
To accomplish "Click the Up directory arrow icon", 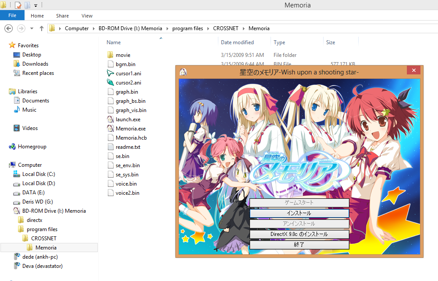I will coord(42,28).
